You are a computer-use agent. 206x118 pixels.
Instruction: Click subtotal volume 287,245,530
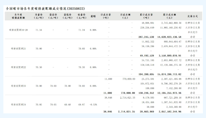[x=146, y=37]
